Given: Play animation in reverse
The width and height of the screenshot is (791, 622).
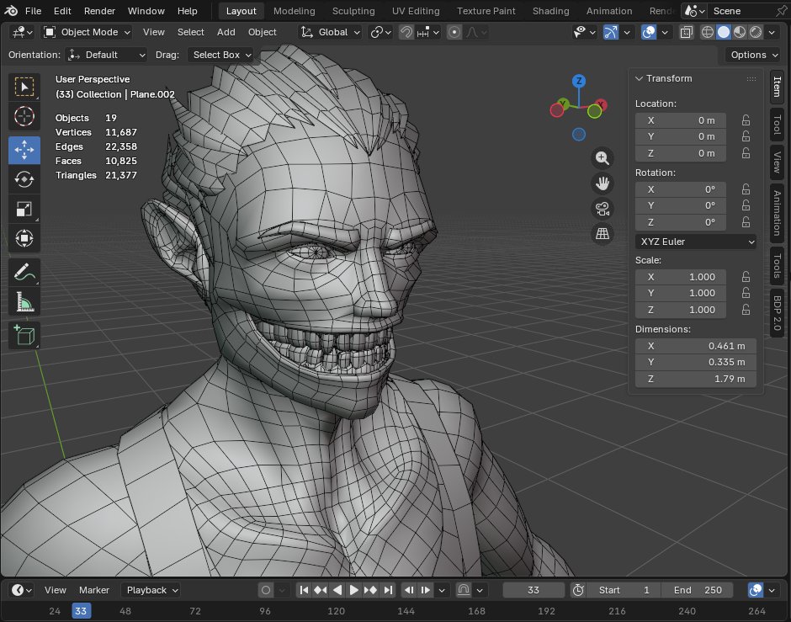Looking at the screenshot, I should pyautogui.click(x=337, y=590).
